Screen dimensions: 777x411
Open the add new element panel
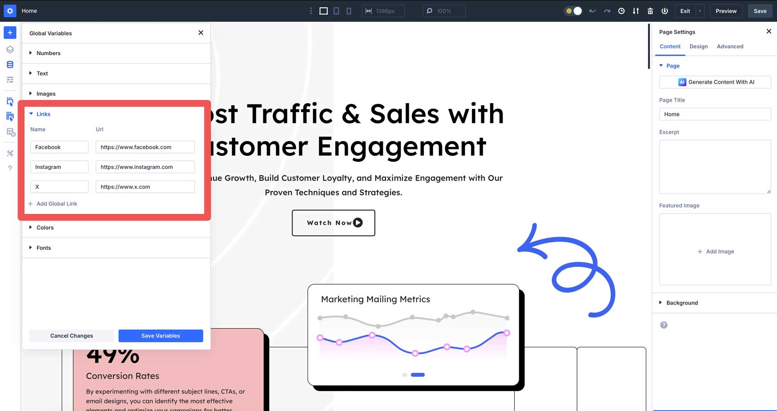point(9,32)
